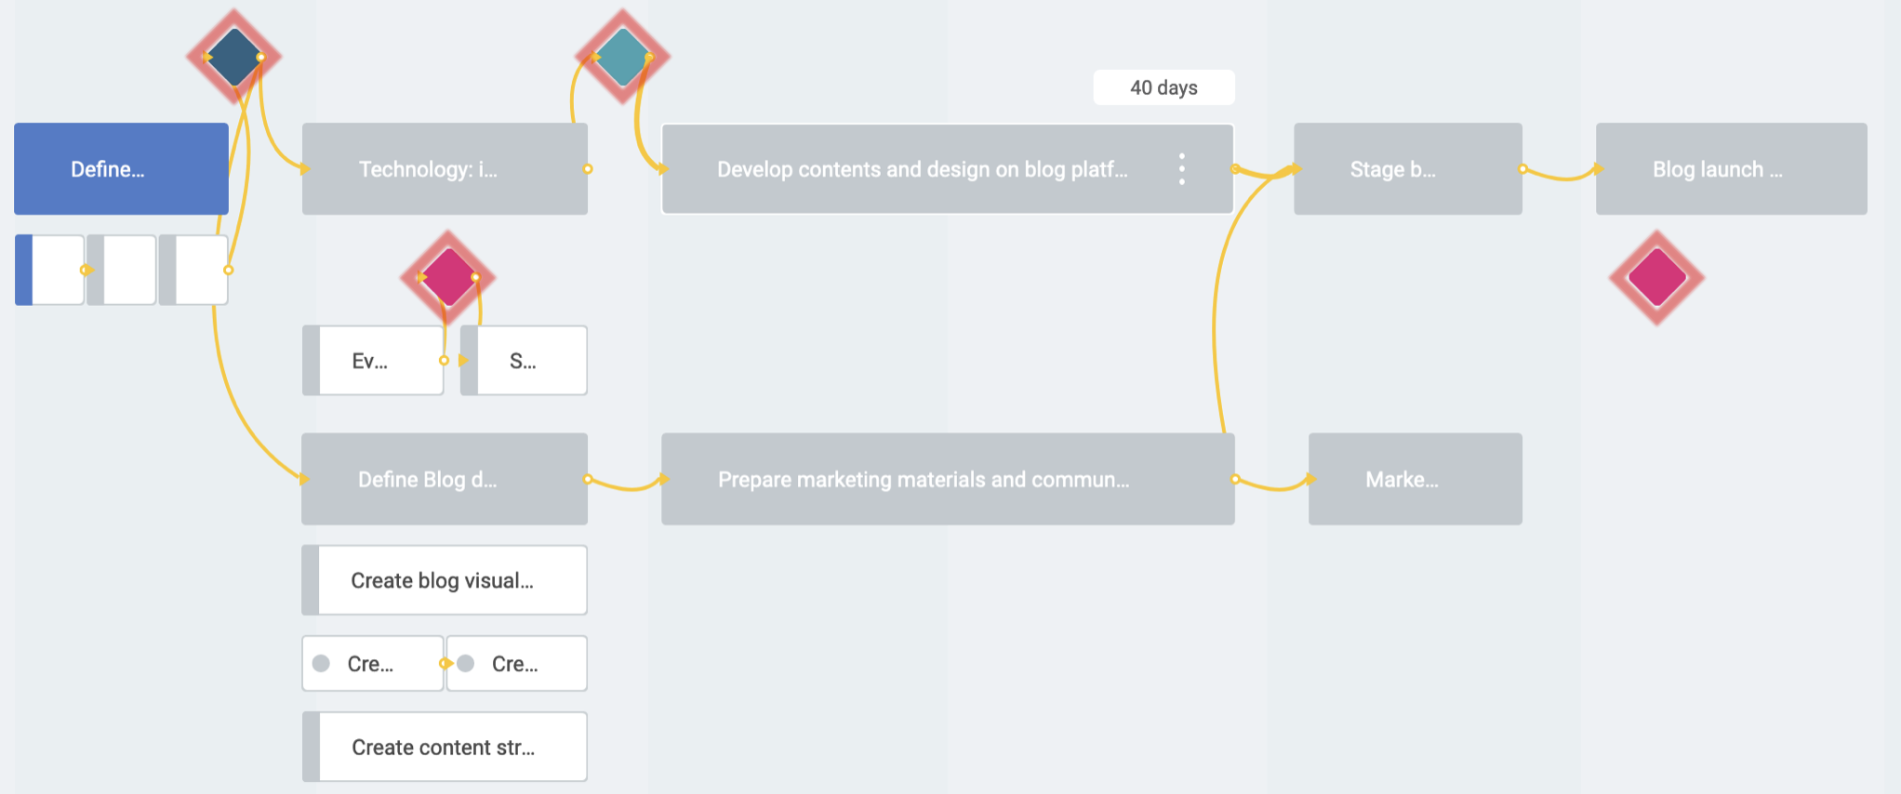This screenshot has width=1901, height=794.
Task: Click the 40 days duration label
Action: pyautogui.click(x=1163, y=87)
